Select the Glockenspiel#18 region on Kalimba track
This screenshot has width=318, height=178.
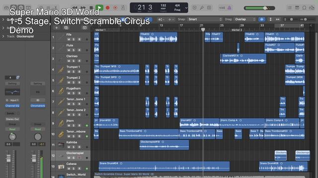tap(164, 145)
